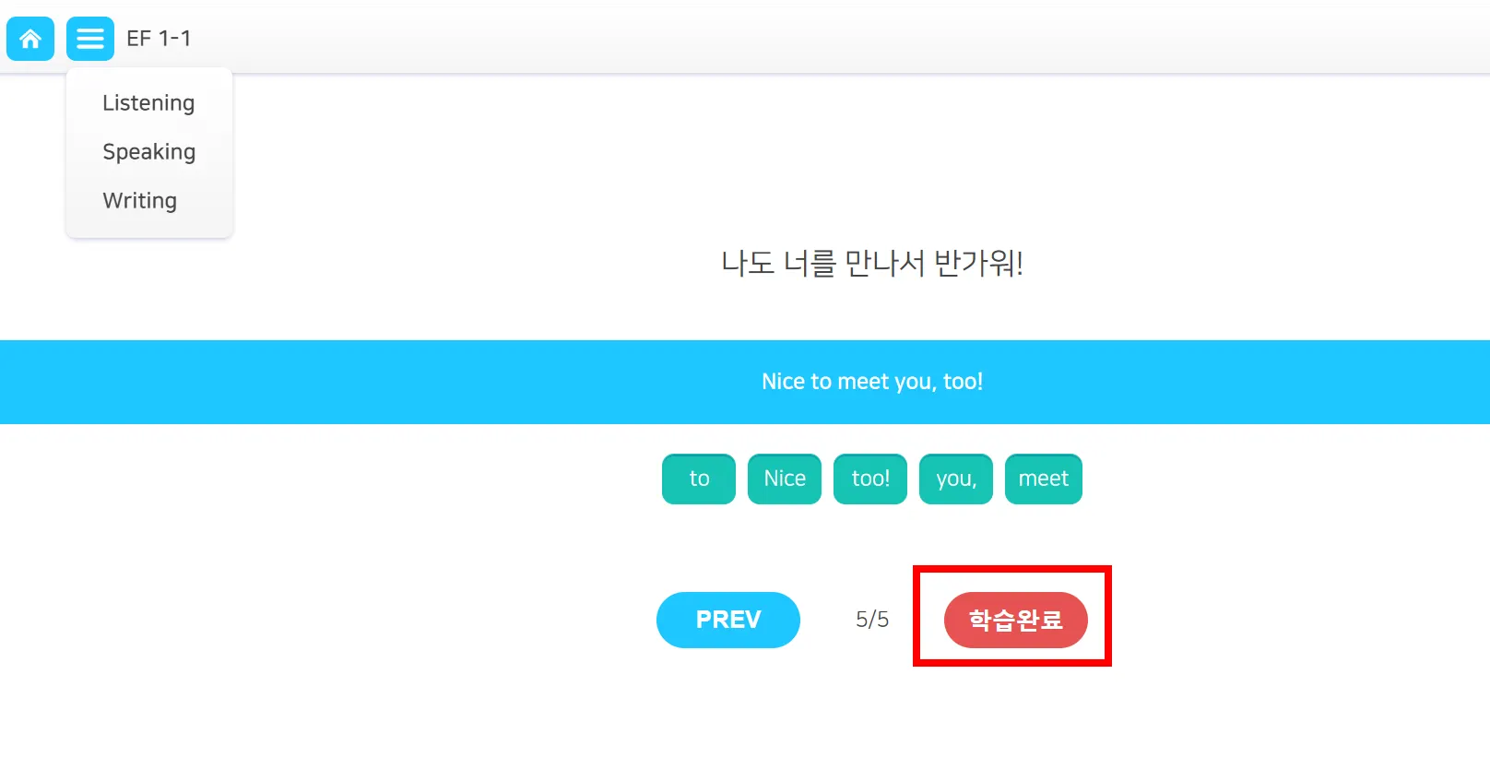
Task: Go back with the PREV button
Action: [x=728, y=620]
